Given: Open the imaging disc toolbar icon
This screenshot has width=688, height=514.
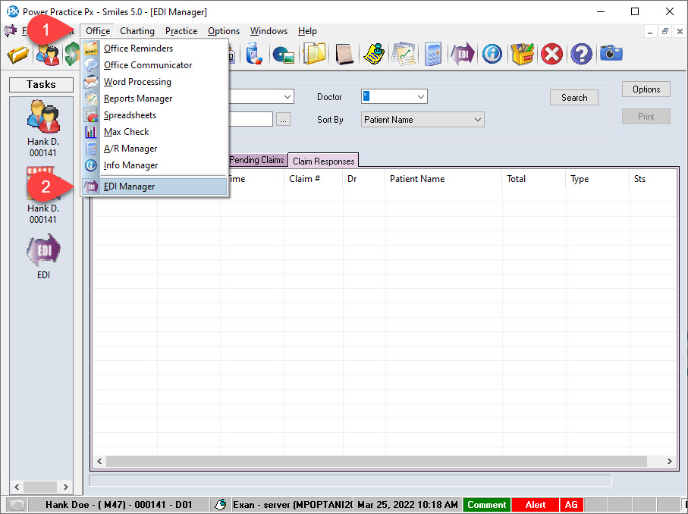Looking at the screenshot, I should (x=283, y=55).
